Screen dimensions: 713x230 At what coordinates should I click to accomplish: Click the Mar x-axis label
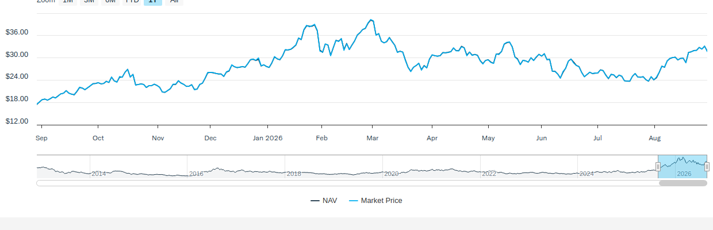tap(373, 138)
